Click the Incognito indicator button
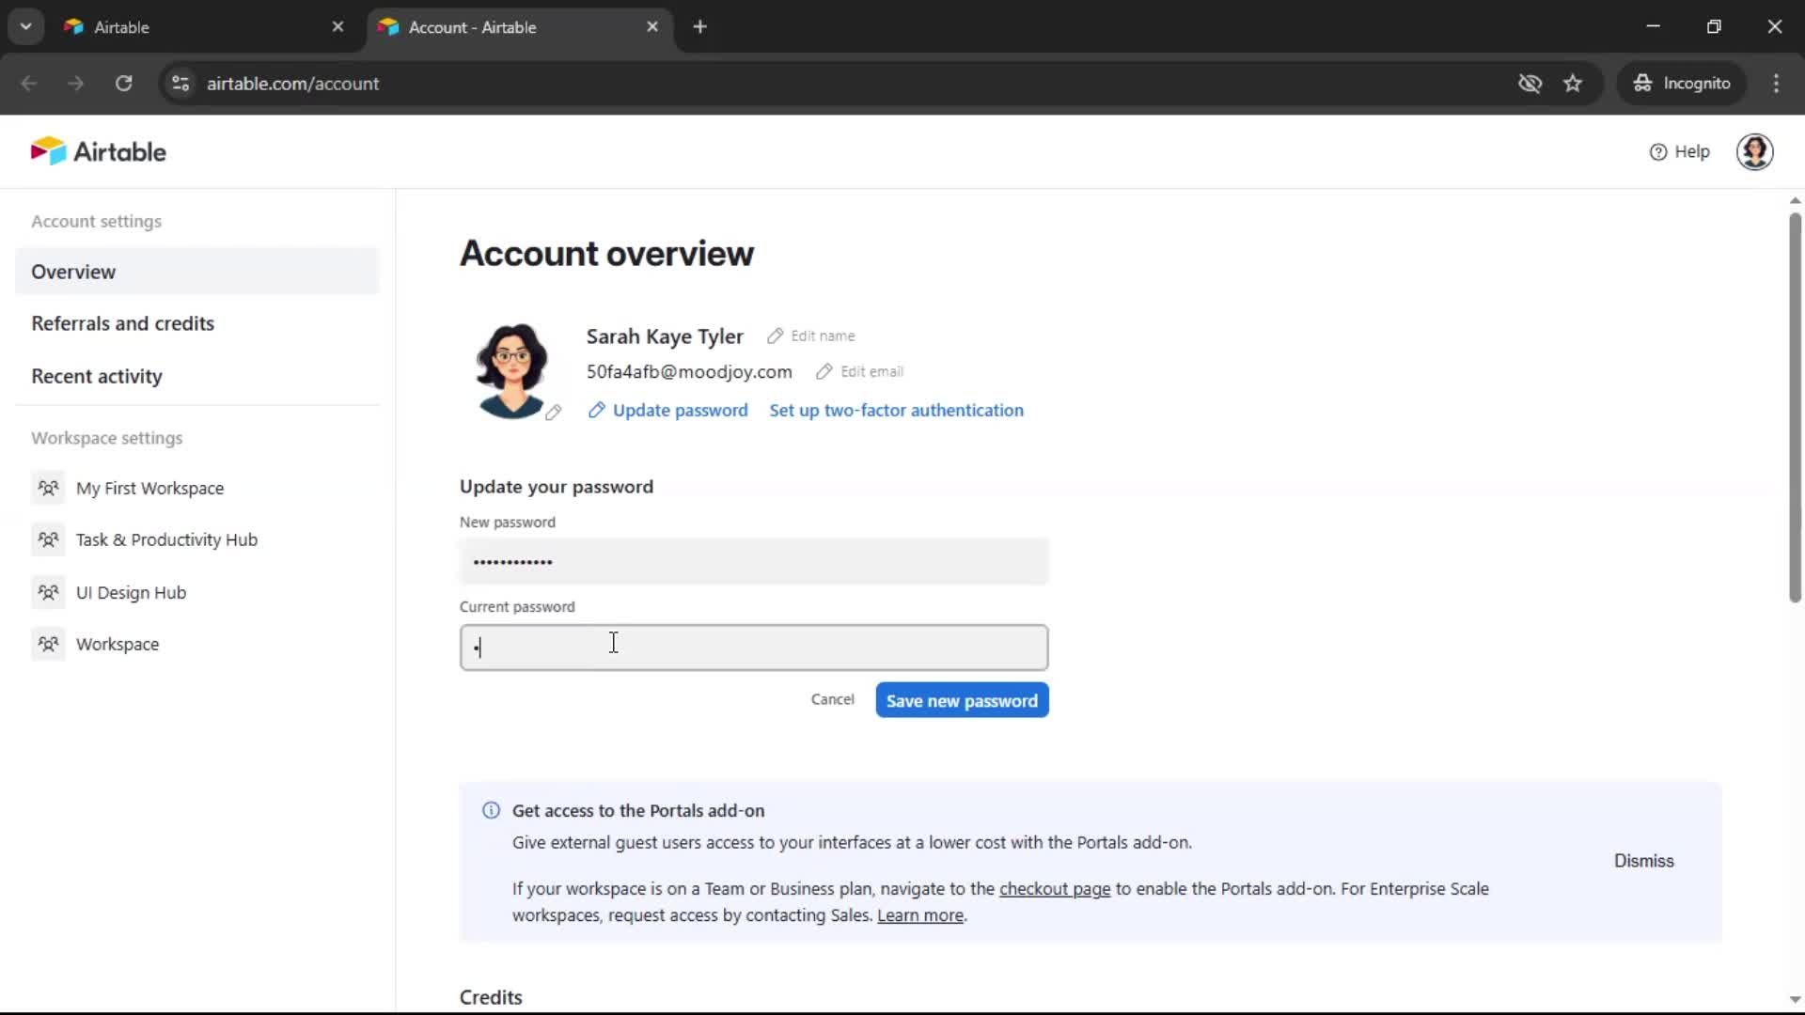This screenshot has width=1805, height=1015. click(x=1682, y=83)
